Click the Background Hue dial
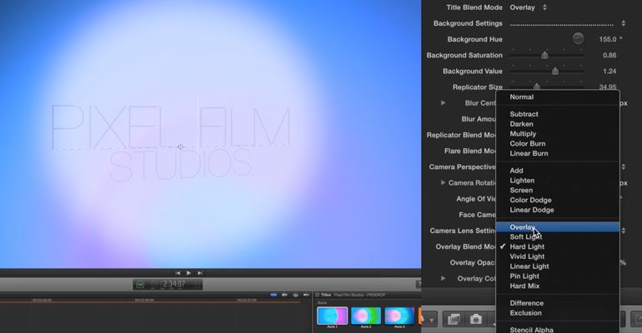The height and width of the screenshot is (333, 642). [578, 38]
